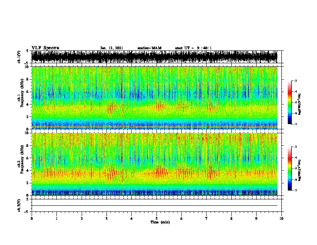Click tick label "10" on the Time axis
This screenshot has height=245, width=317.
click(x=281, y=219)
